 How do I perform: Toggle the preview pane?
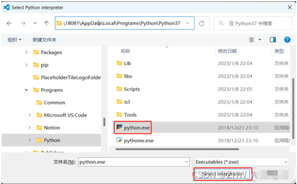273,40
